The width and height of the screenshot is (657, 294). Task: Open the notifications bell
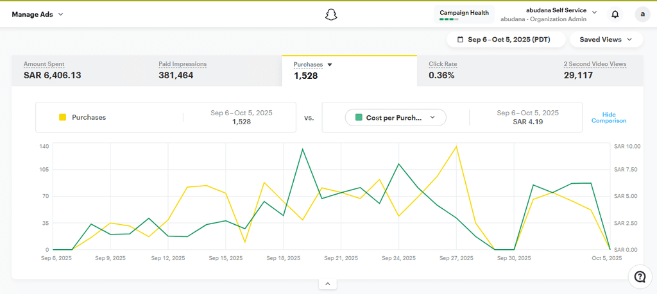point(615,14)
